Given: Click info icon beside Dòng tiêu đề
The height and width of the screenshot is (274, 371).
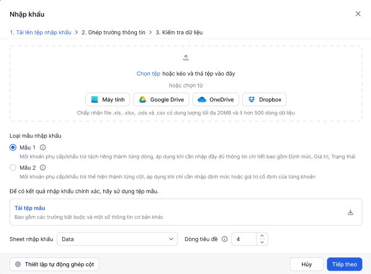Looking at the screenshot, I should [x=225, y=239].
